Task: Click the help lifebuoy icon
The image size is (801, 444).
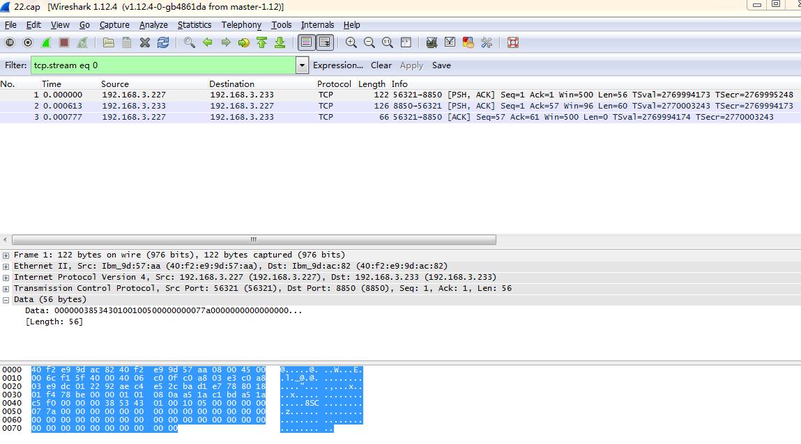Action: click(x=513, y=42)
